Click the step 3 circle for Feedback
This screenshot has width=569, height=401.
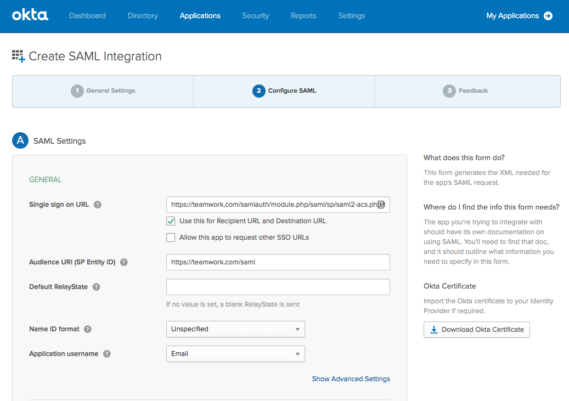(449, 91)
